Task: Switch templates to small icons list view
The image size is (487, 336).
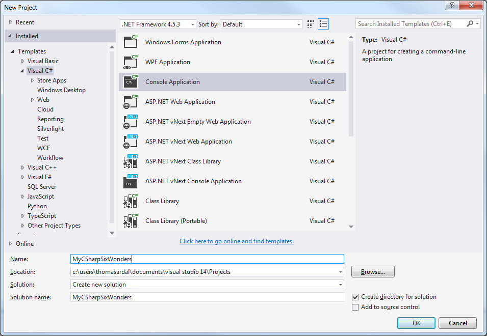Action: point(323,24)
